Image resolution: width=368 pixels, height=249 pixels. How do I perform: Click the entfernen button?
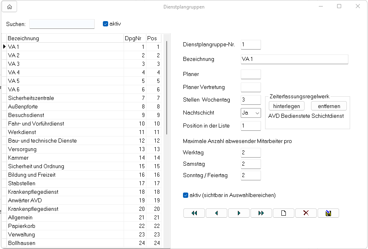tap(329, 106)
